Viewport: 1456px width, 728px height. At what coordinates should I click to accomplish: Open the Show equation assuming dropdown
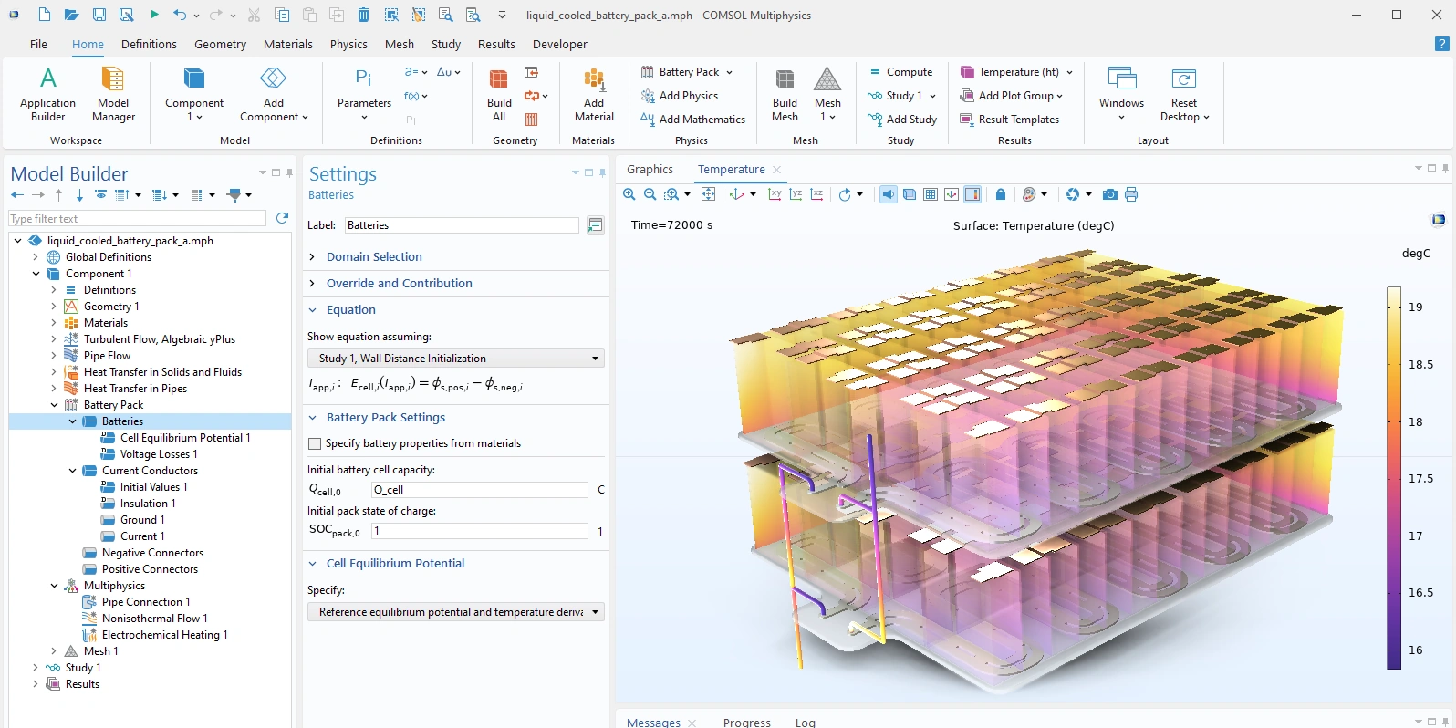(455, 359)
